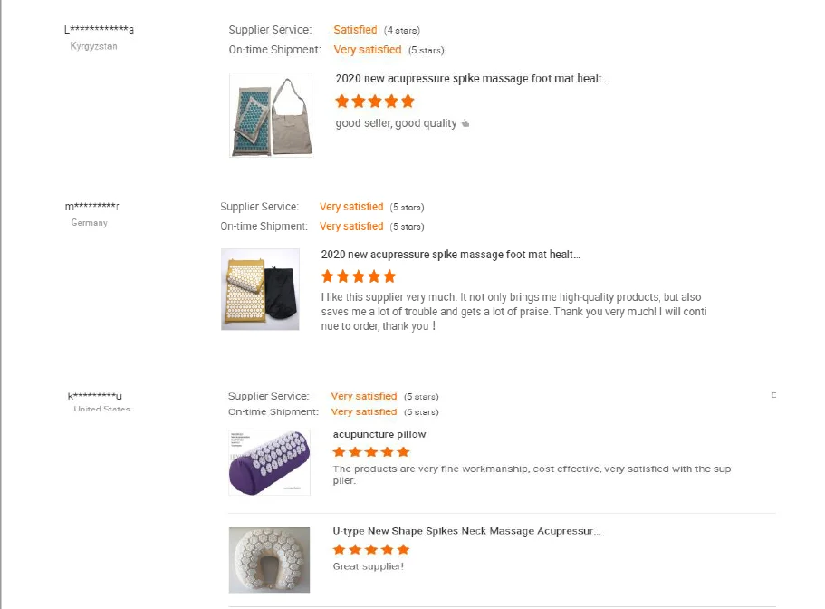The width and height of the screenshot is (825, 609).
Task: Click star rating under U-type neck massage product
Action: pos(371,550)
